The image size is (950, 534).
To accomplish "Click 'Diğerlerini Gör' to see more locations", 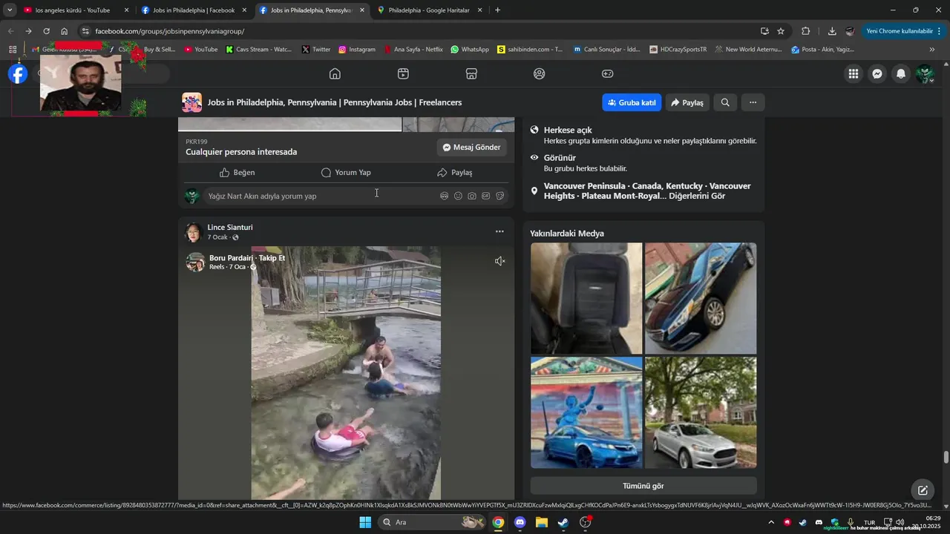I will pos(697,196).
